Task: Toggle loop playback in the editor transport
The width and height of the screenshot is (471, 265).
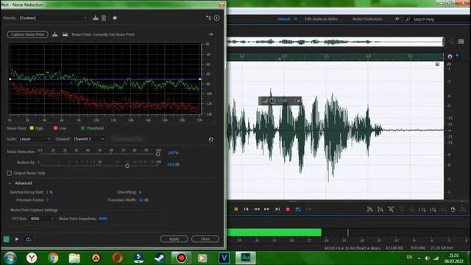Action: pyautogui.click(x=298, y=209)
